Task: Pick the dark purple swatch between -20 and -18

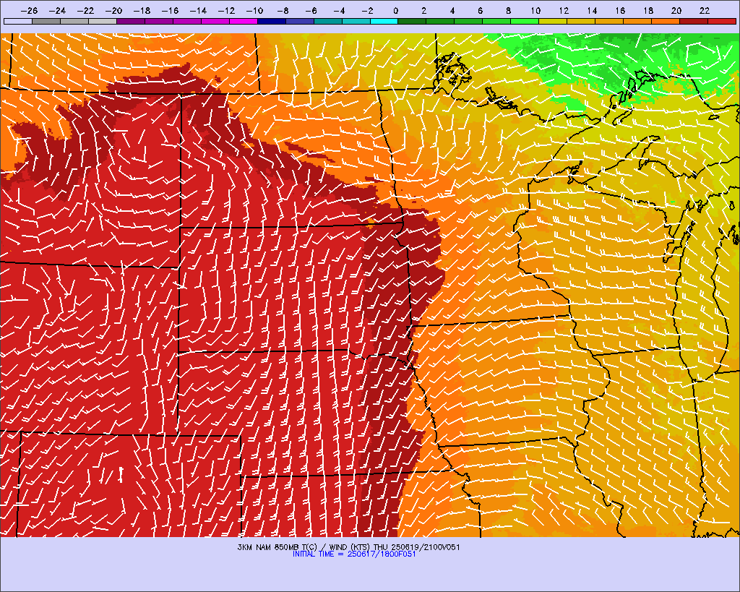Action: (x=131, y=21)
